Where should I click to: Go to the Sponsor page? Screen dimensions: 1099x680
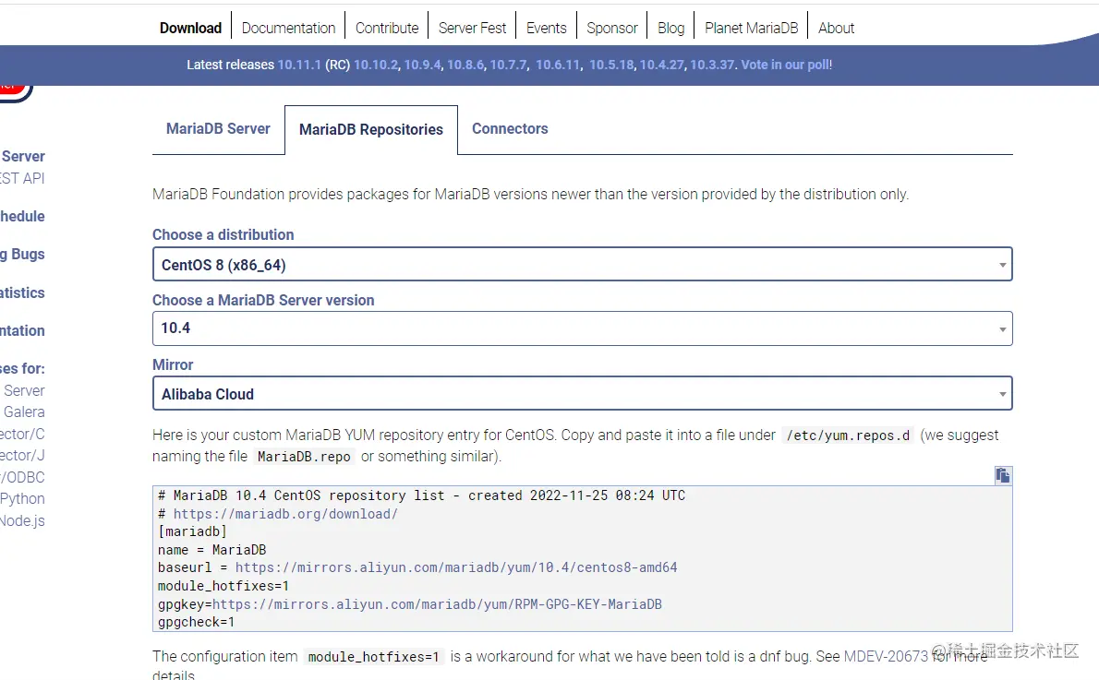[612, 28]
